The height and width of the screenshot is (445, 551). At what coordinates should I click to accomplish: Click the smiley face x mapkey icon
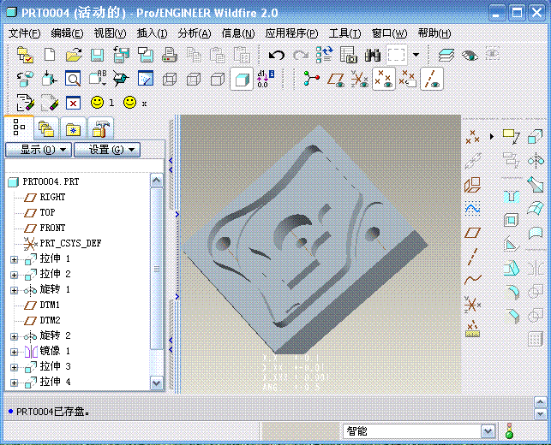pyautogui.click(x=130, y=103)
